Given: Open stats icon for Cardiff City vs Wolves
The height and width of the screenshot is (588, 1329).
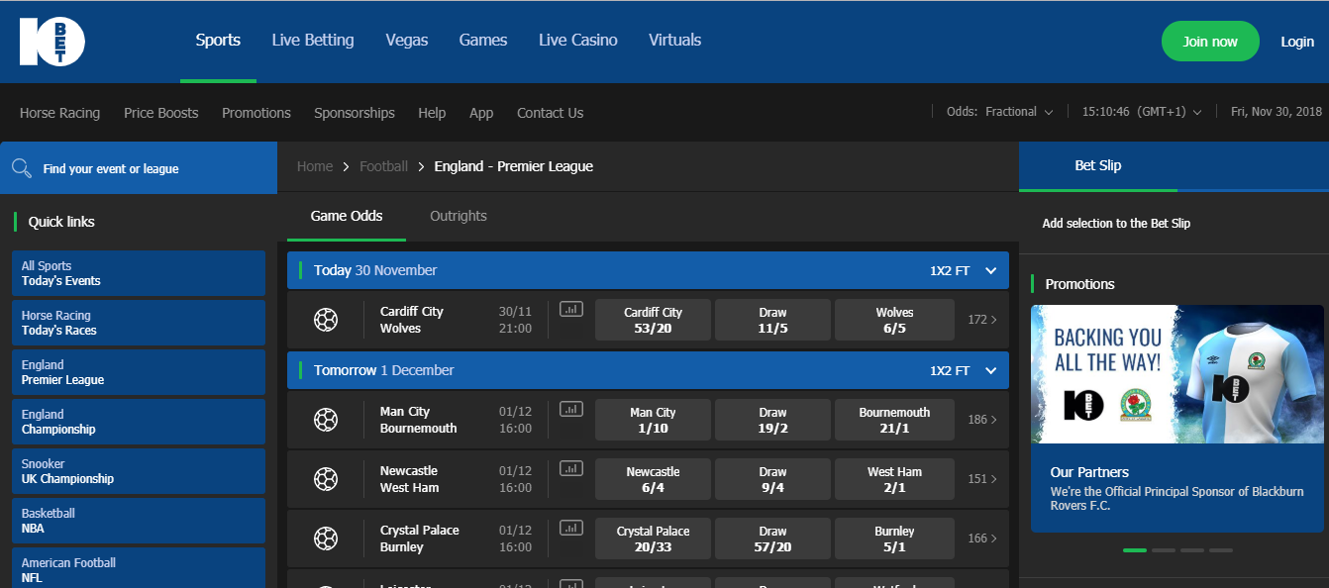Looking at the screenshot, I should (x=571, y=309).
